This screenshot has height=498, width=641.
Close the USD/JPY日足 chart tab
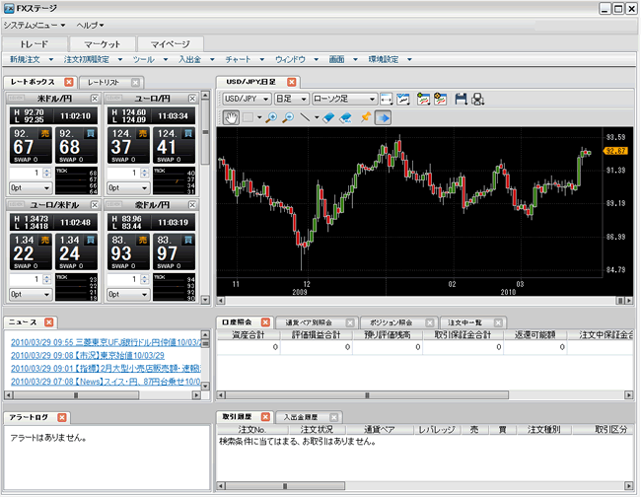coord(292,82)
